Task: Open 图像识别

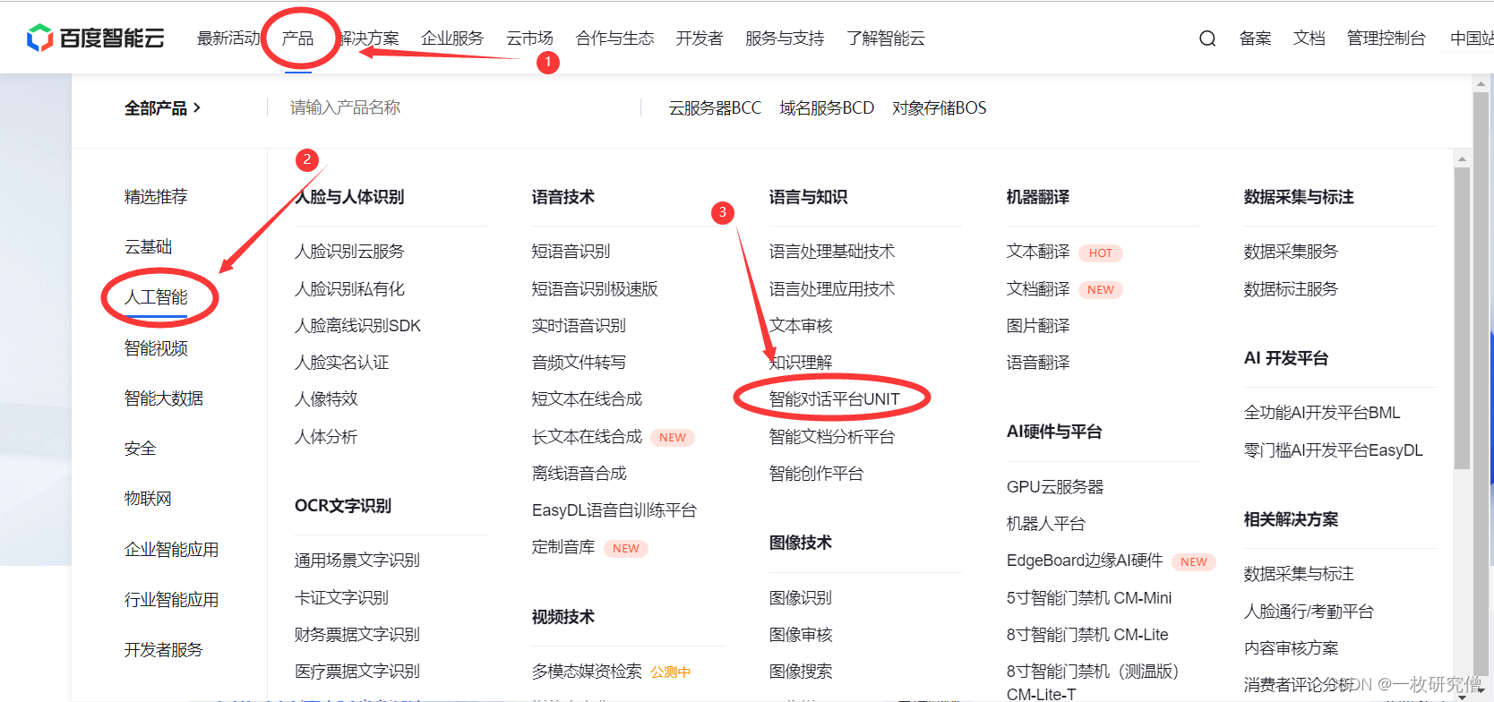Action: 801,598
